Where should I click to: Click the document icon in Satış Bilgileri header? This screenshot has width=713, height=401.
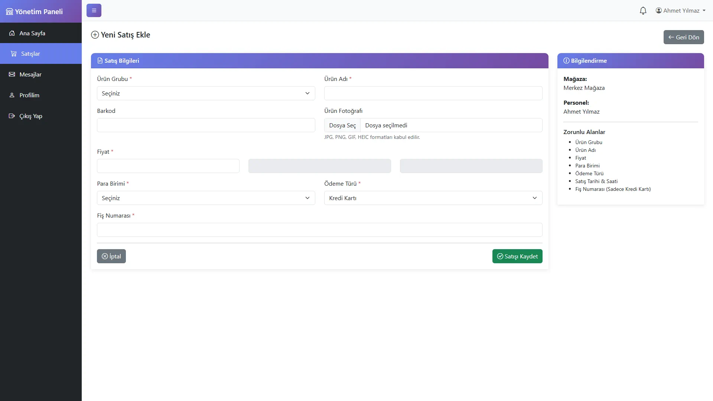click(100, 61)
